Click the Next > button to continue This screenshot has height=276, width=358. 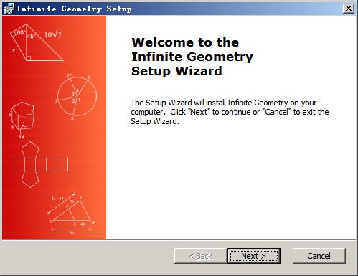(253, 256)
